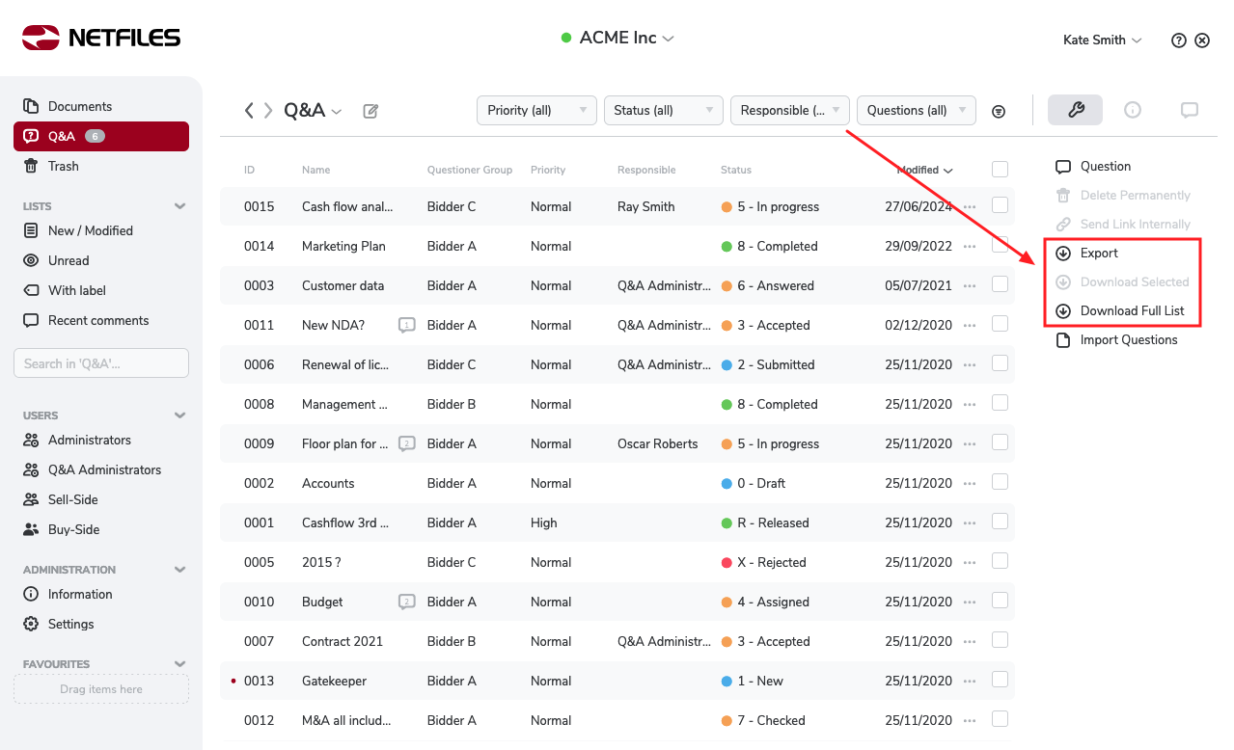Image resolution: width=1234 pixels, height=750 pixels.
Task: Open the ACME Inc data room dropdown
Action: point(617,39)
